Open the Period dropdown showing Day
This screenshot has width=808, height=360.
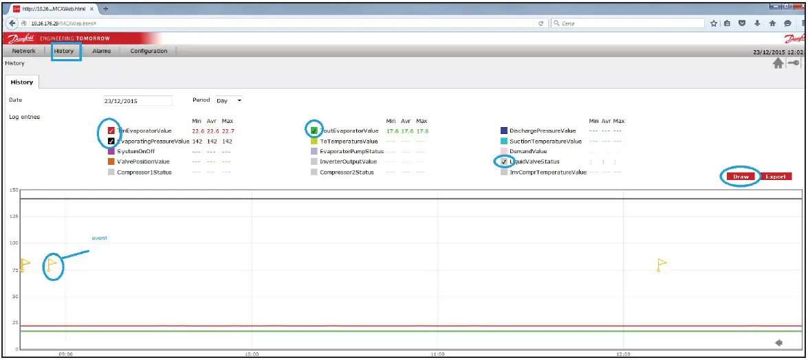pyautogui.click(x=229, y=100)
